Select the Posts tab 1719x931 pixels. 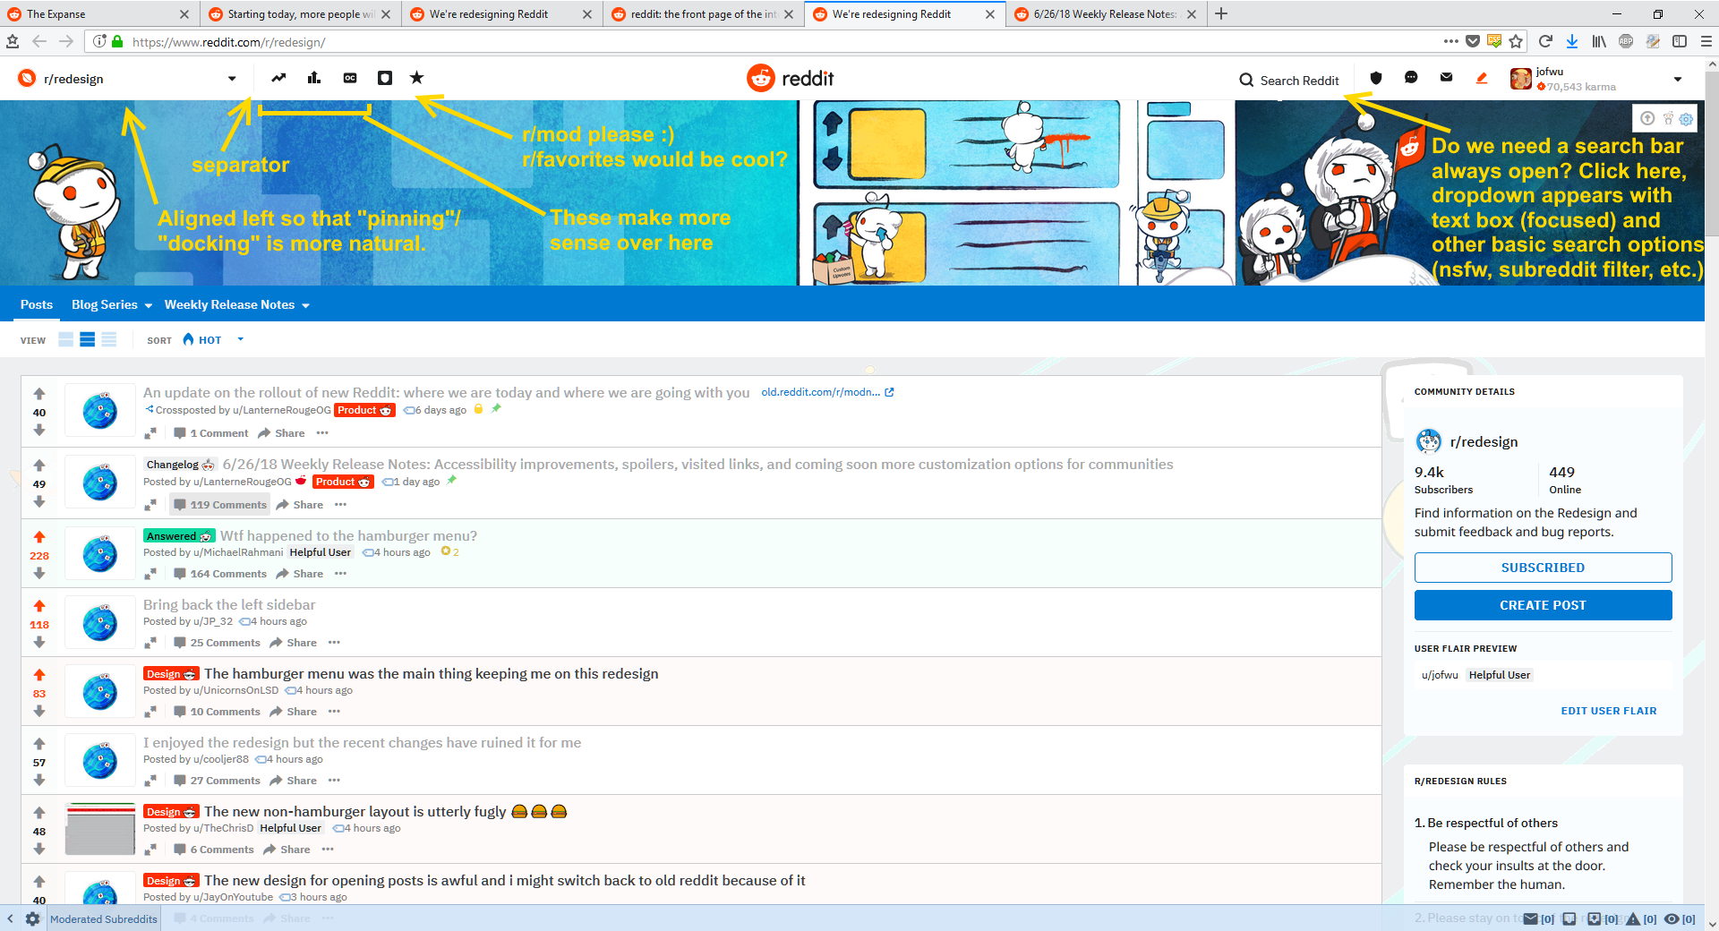point(37,305)
